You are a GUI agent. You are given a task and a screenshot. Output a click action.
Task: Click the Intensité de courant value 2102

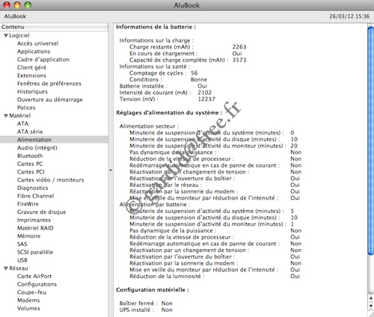tap(205, 93)
